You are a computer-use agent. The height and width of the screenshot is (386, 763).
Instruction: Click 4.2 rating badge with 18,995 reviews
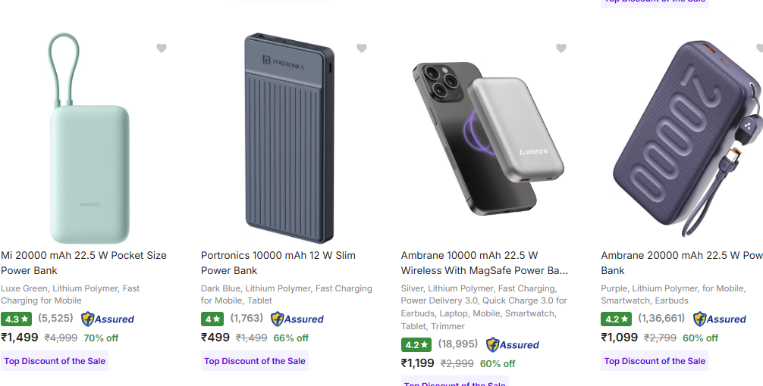(x=417, y=345)
